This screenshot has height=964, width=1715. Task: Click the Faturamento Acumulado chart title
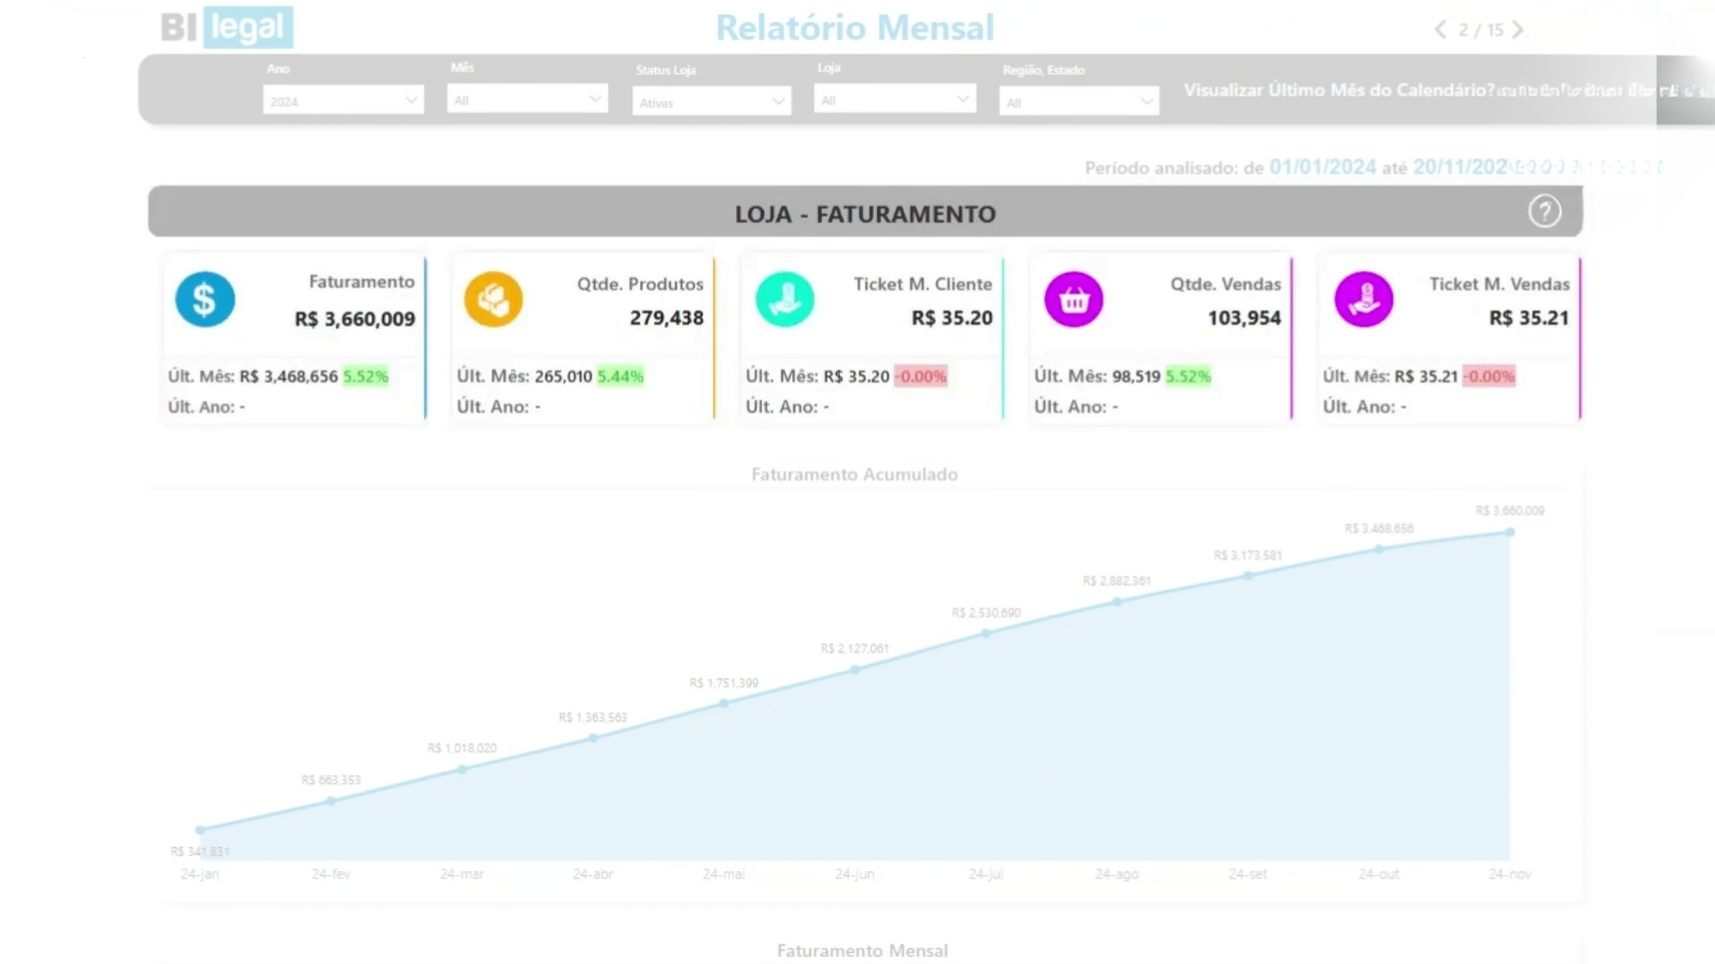click(x=854, y=474)
